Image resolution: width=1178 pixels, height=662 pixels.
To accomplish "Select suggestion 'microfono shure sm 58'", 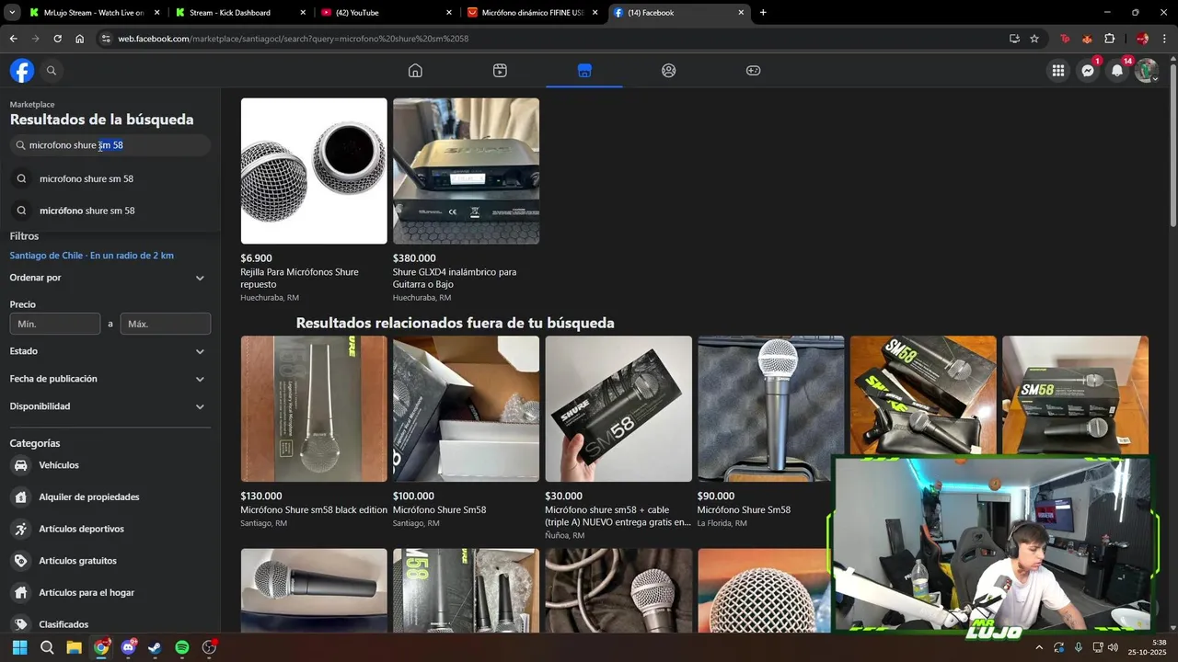I will 110,178.
